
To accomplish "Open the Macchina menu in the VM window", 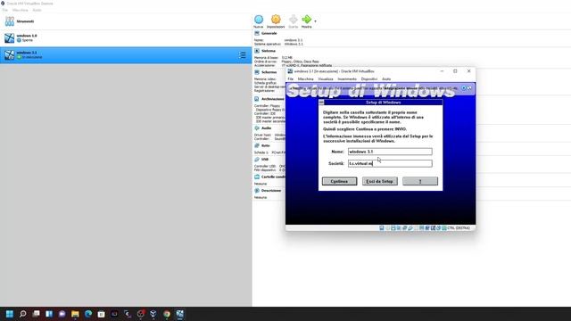I will tap(305, 79).
